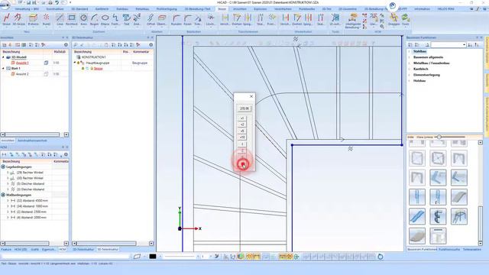
Task: Click the Ebenen ribbon icon
Action: (34, 19)
